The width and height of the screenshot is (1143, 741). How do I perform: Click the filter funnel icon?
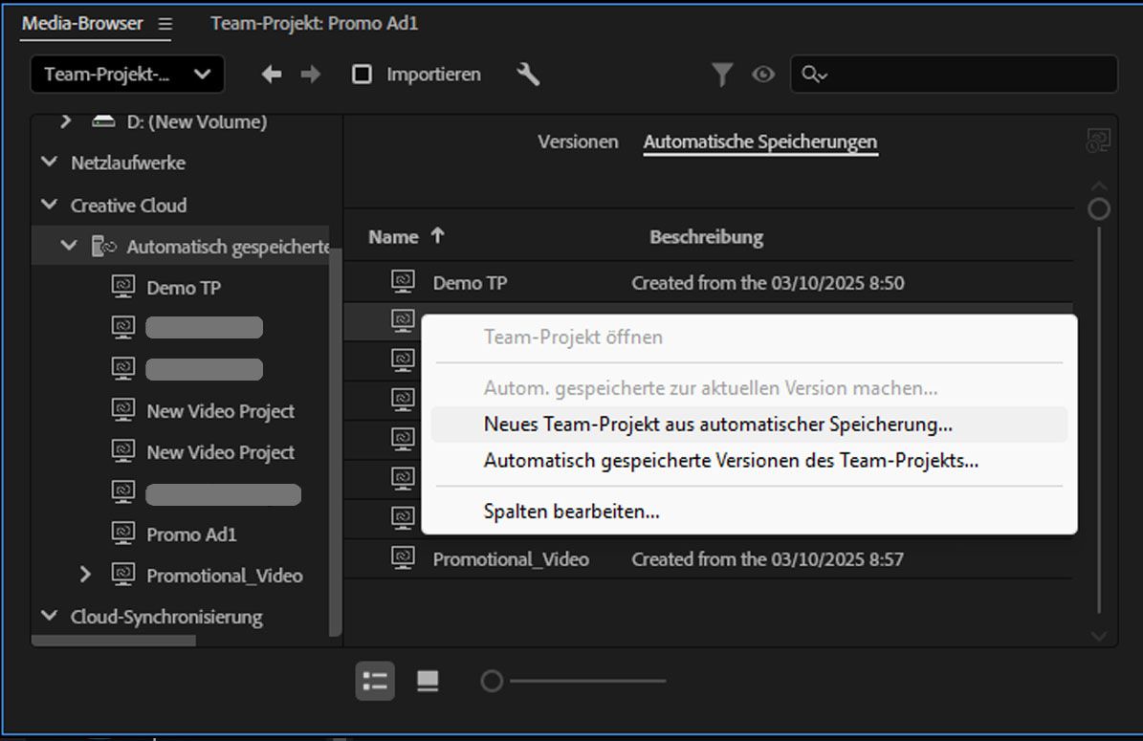pyautogui.click(x=722, y=75)
